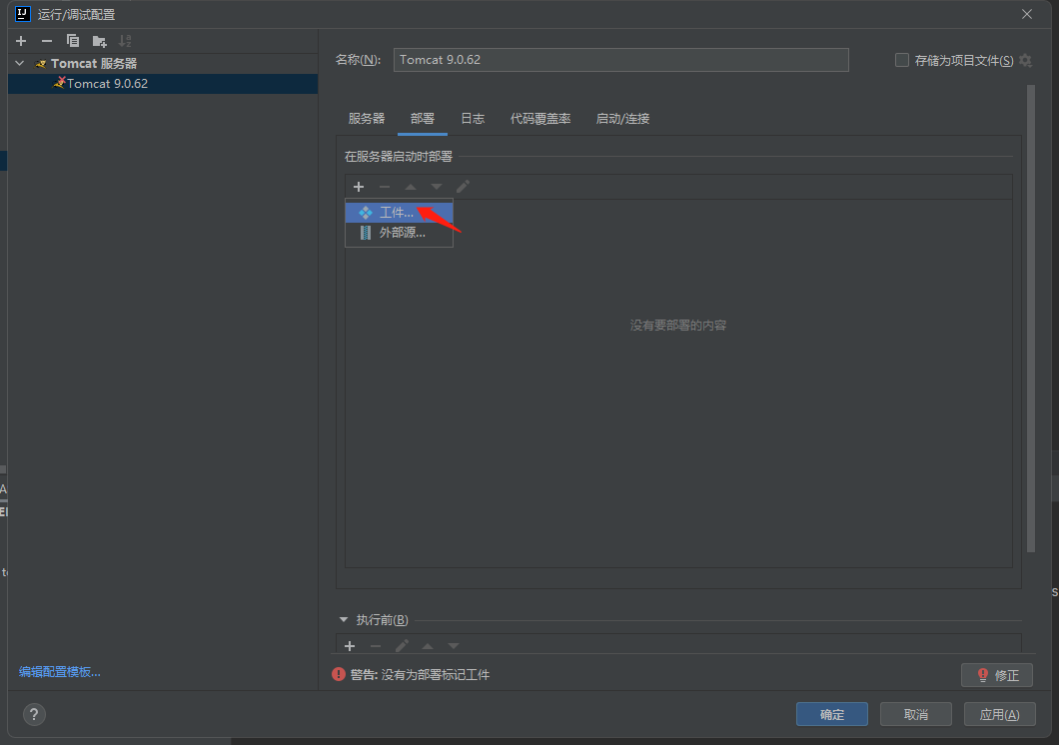Click the IntelliJ logo in title bar
1059x745 pixels.
pos(23,14)
